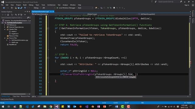195x109 pixels.
Task: Open the Tools menu
Action: [43, 5]
